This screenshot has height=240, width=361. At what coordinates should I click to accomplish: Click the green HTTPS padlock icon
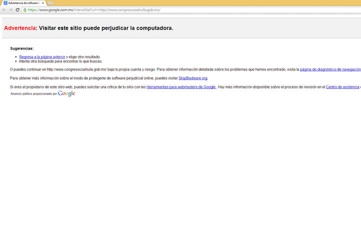(25, 9)
